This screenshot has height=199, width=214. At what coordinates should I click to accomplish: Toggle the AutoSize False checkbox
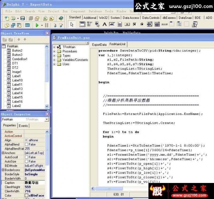click(26, 161)
